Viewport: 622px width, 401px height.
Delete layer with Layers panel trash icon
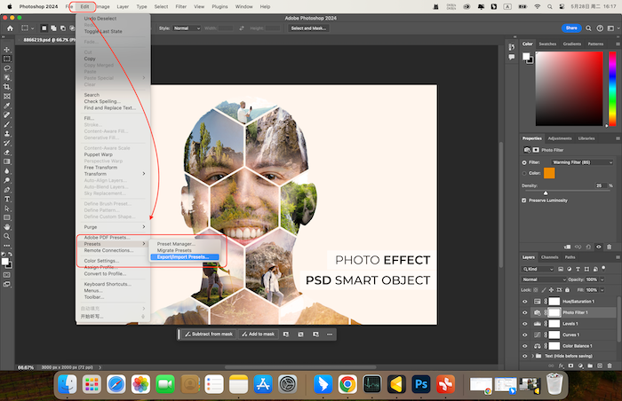(610, 366)
